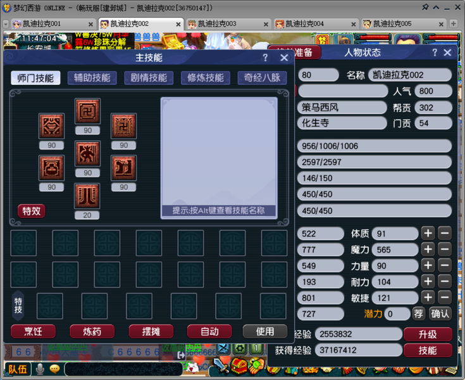
Task: Open the 奇经八脉 tab
Action: [x=262, y=78]
